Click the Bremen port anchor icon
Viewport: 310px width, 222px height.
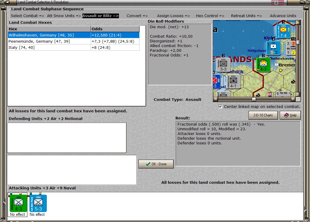point(277,65)
